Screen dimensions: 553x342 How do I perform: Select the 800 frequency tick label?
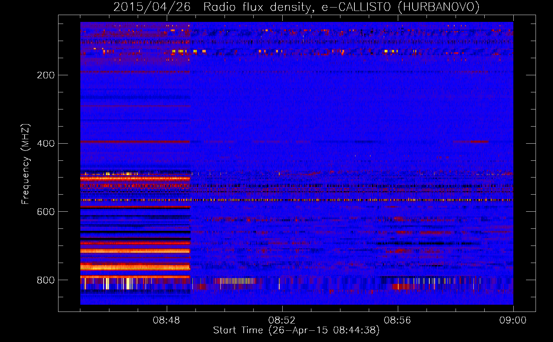click(46, 280)
